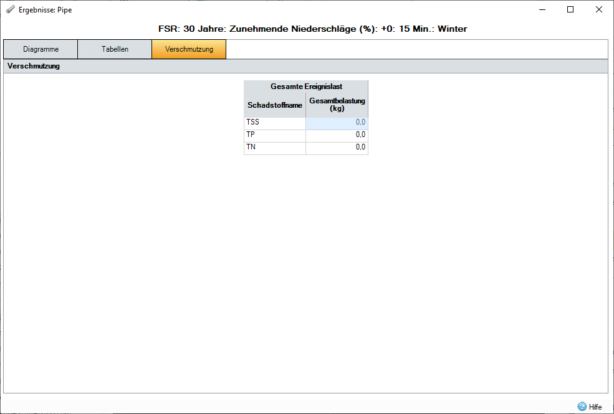Click the pipe icon in title bar

11,9
